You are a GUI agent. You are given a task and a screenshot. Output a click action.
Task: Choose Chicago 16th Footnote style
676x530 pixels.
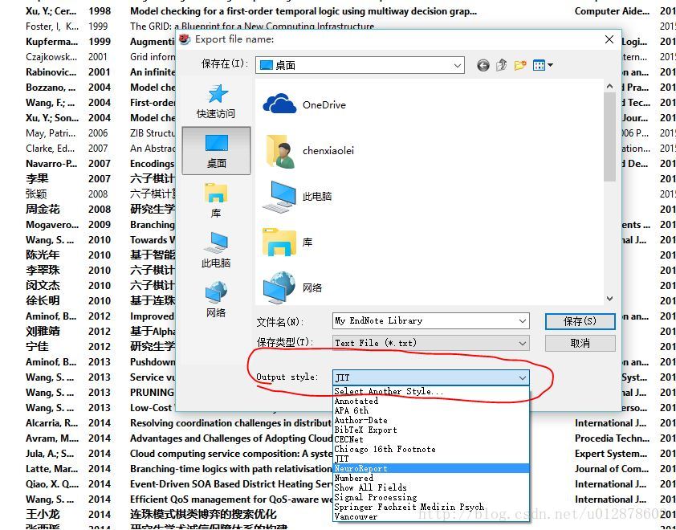431,449
